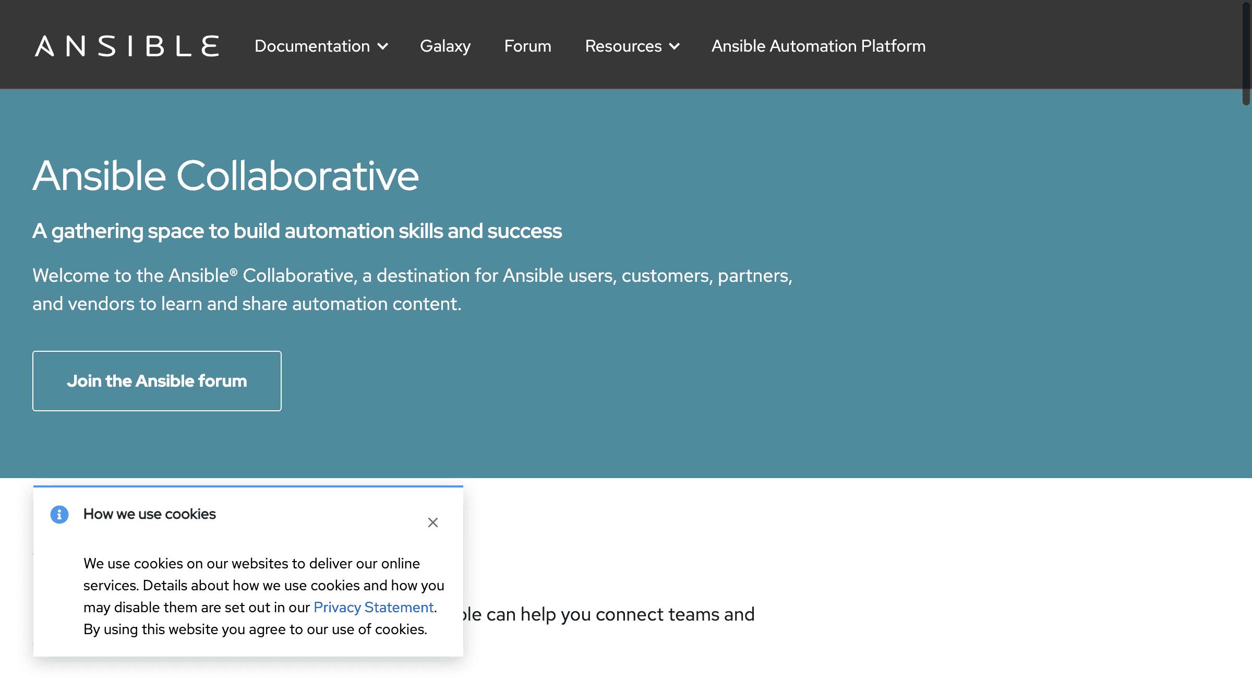1252x690 pixels.
Task: Go to the Galaxy page
Action: (445, 46)
